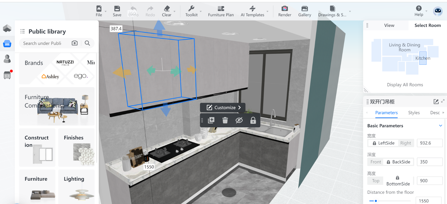The height and width of the screenshot is (204, 447).
Task: Show next property tabs arrow
Action: click(443, 112)
